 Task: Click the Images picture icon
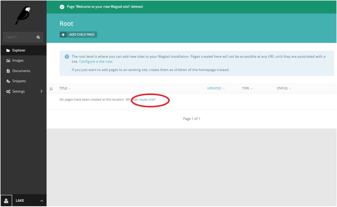(8, 61)
